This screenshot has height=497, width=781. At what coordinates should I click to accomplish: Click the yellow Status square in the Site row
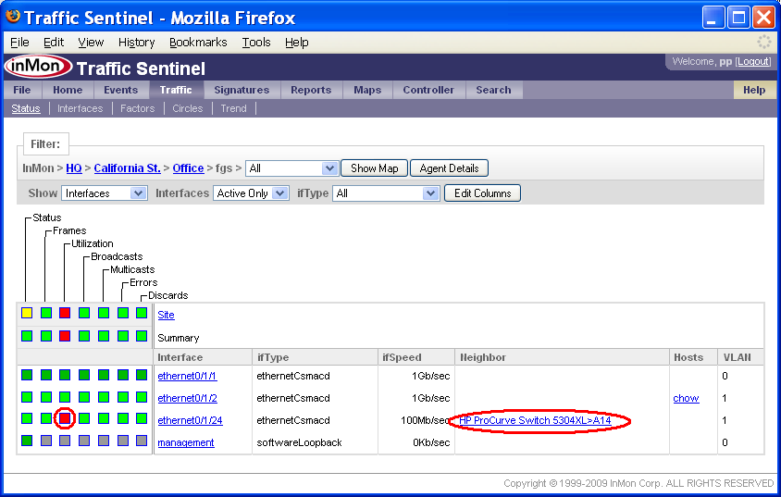click(27, 313)
